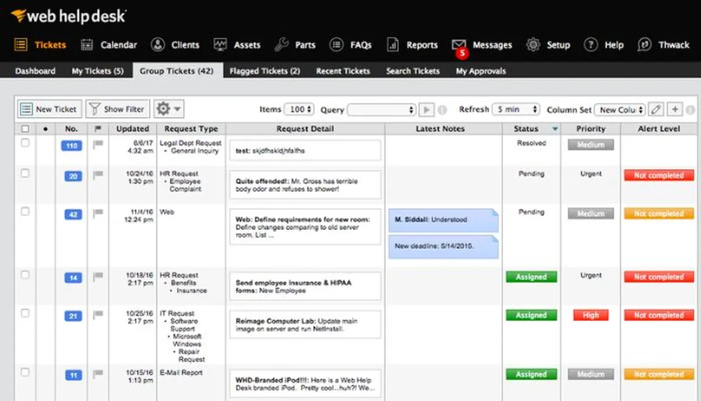Click the orange Not completed alert on ticket 42
The height and width of the screenshot is (401, 701).
[x=658, y=214]
